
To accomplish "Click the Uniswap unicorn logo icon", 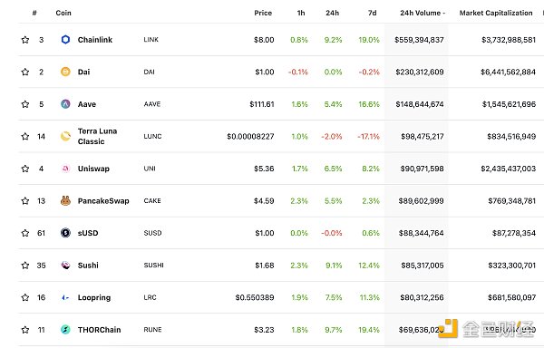I will click(x=65, y=169).
